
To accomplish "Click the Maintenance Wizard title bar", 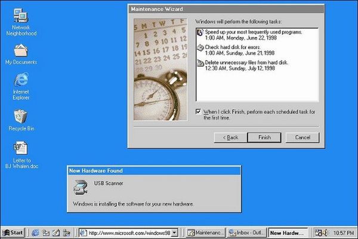I will pyautogui.click(x=226, y=9).
